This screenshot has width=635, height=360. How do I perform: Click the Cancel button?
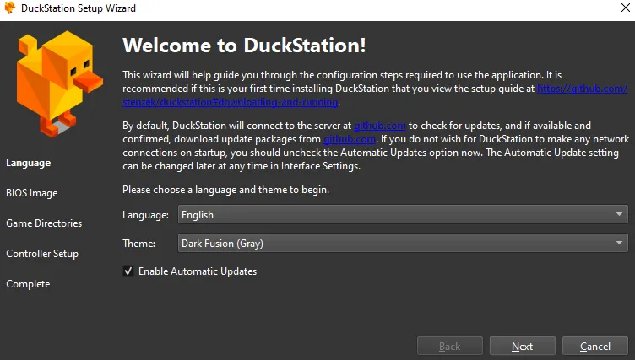tap(595, 347)
